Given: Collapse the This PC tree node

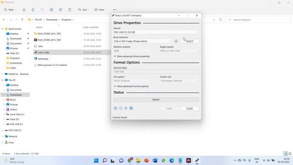Looking at the screenshot, I should pos(2,80).
